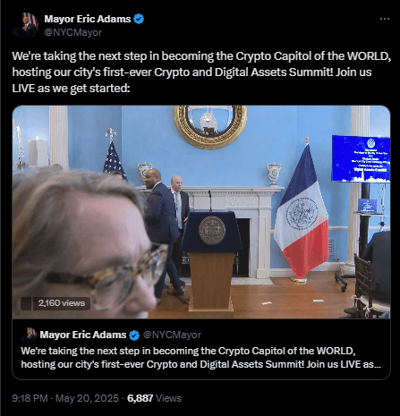Click the '2,160 views' badge on the video
The width and height of the screenshot is (400, 416).
click(62, 303)
